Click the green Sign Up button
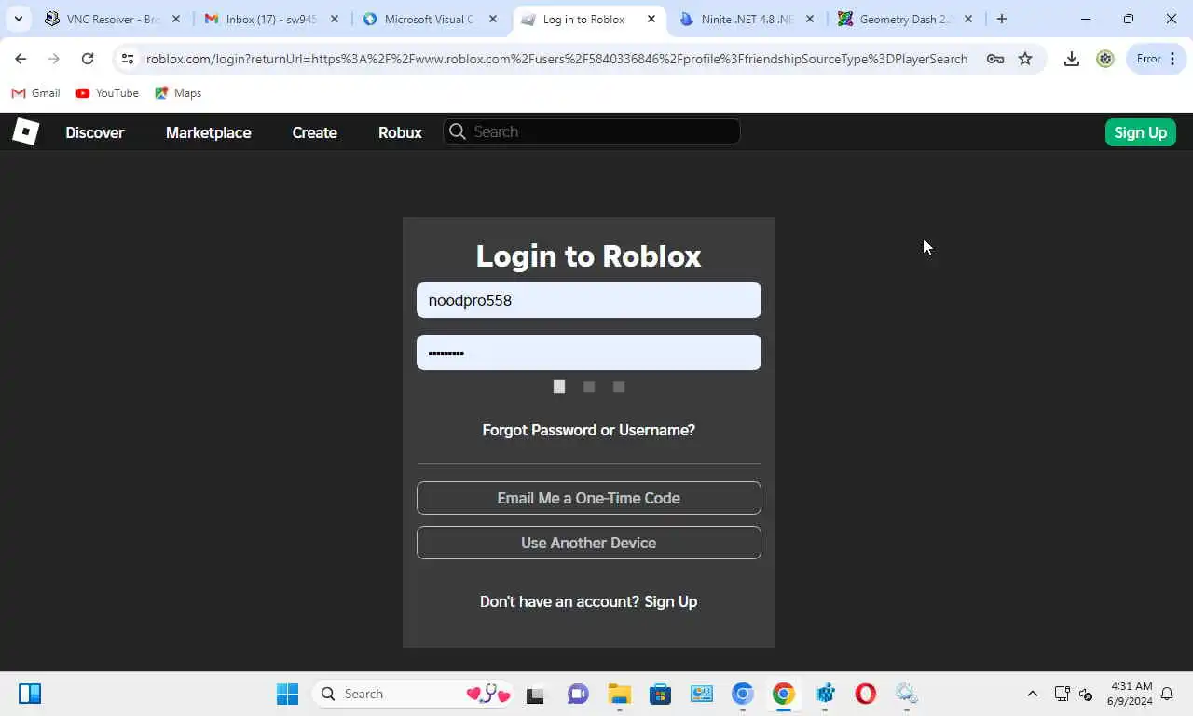The height and width of the screenshot is (716, 1193). click(x=1140, y=132)
